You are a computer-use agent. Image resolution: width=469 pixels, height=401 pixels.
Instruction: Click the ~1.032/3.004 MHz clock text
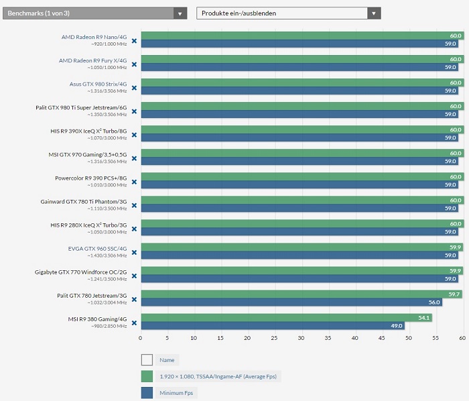coord(107,302)
